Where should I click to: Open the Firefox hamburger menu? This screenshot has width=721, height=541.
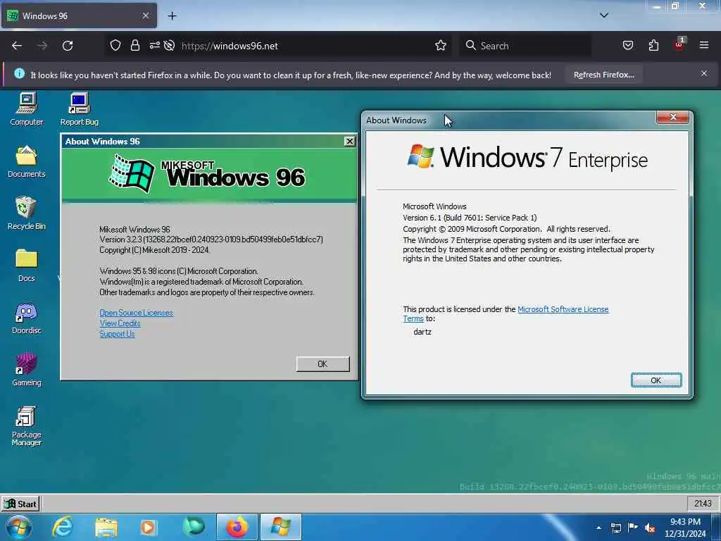coord(704,46)
